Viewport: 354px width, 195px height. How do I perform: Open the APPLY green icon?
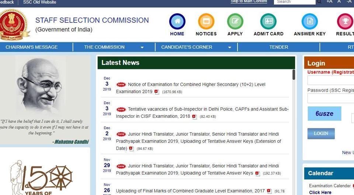pos(235,21)
